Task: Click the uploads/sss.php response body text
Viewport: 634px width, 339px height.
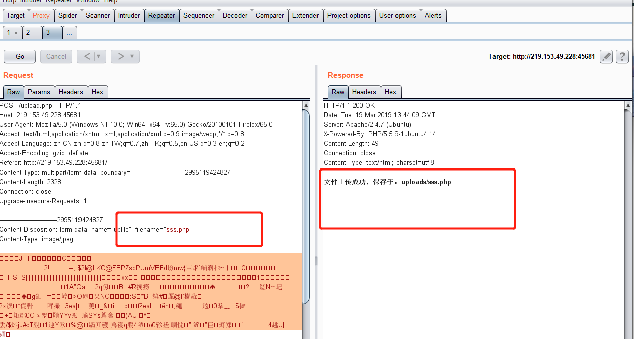Action: [x=426, y=182]
